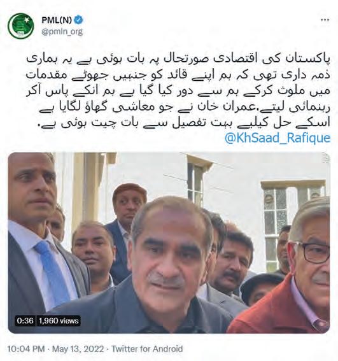Click the blue verified badge
The width and height of the screenshot is (338, 361).
click(x=78, y=20)
